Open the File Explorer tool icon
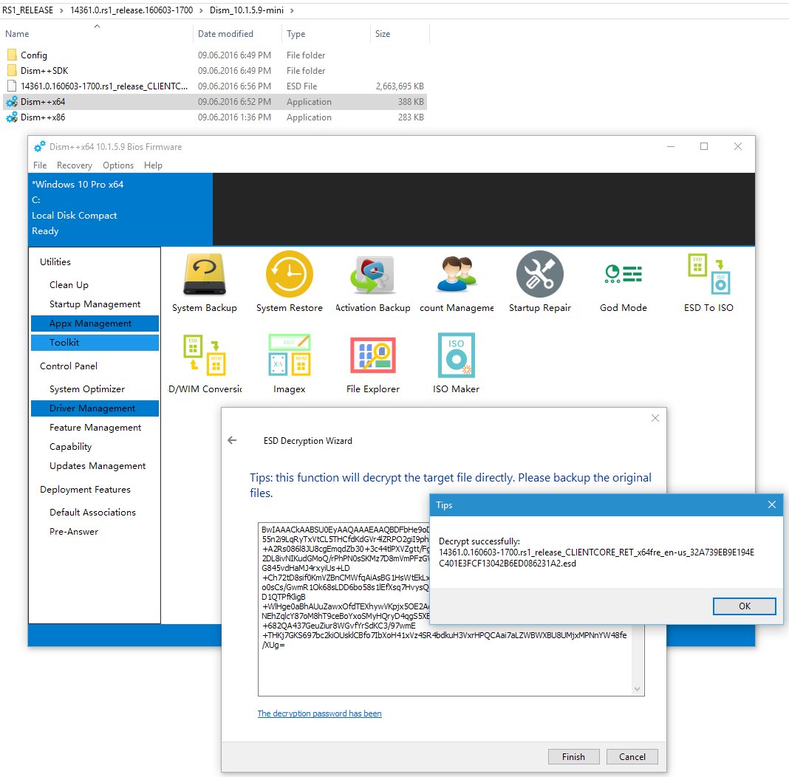 tap(372, 355)
